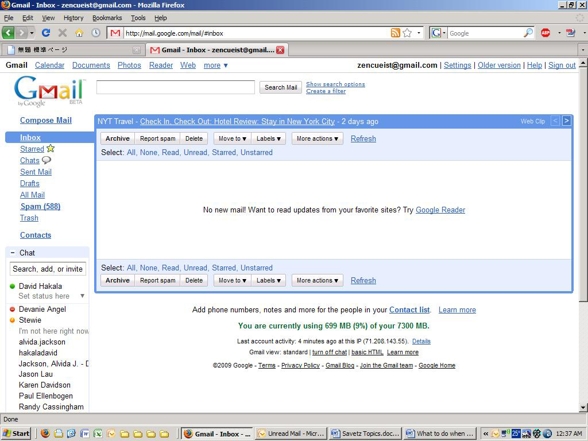Screen dimensions: 588x441
Task: Expand the 'more' Google services menu
Action: (216, 65)
